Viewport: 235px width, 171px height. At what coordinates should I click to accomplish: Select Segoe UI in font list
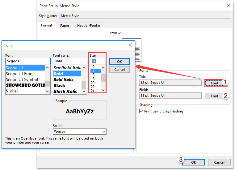[25, 68]
